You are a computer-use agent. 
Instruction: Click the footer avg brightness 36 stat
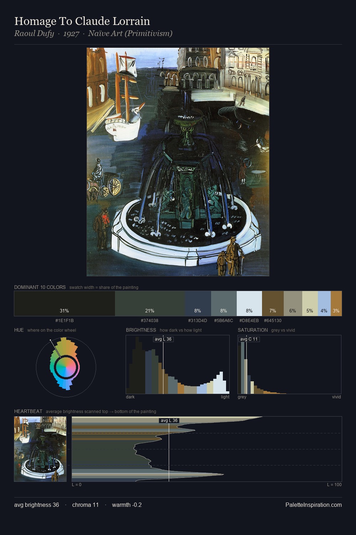37,505
